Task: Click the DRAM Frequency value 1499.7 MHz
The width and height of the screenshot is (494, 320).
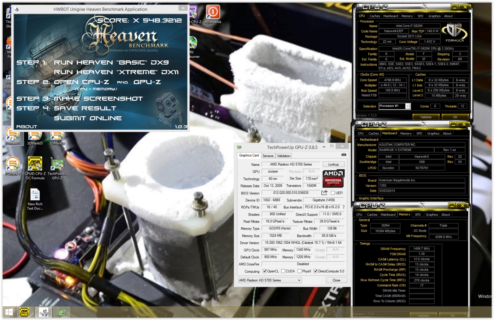Action: (x=422, y=249)
